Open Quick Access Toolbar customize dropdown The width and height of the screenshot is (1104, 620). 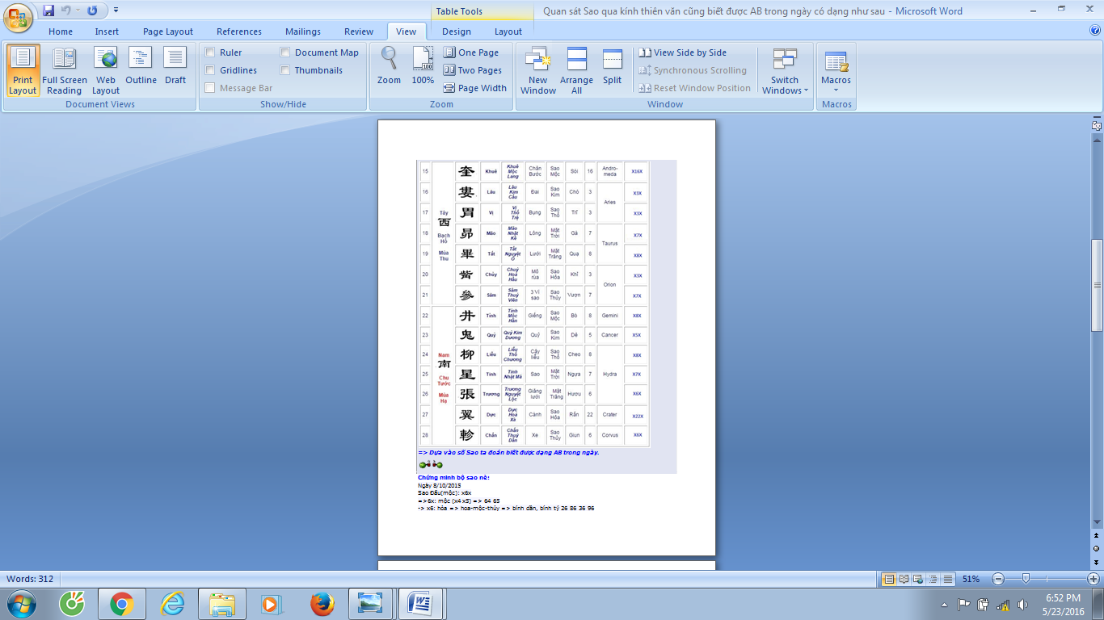pyautogui.click(x=116, y=10)
